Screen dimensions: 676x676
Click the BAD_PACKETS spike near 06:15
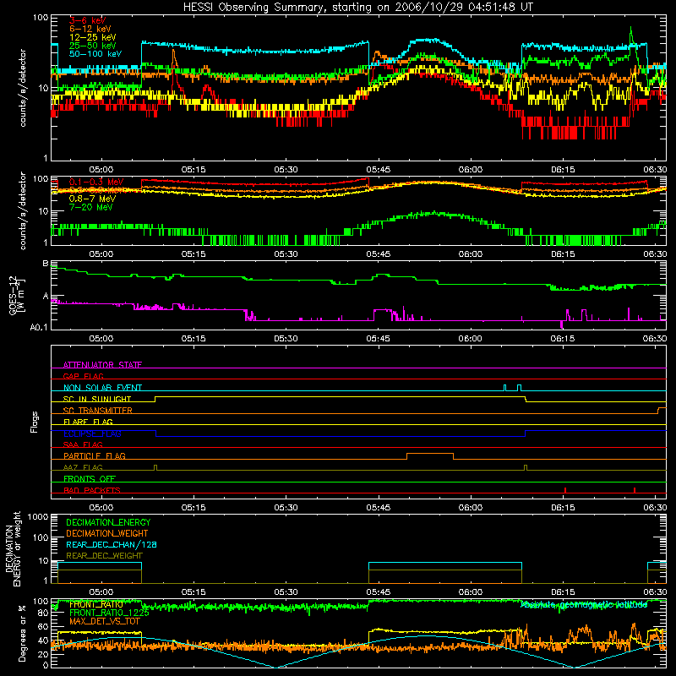(565, 490)
